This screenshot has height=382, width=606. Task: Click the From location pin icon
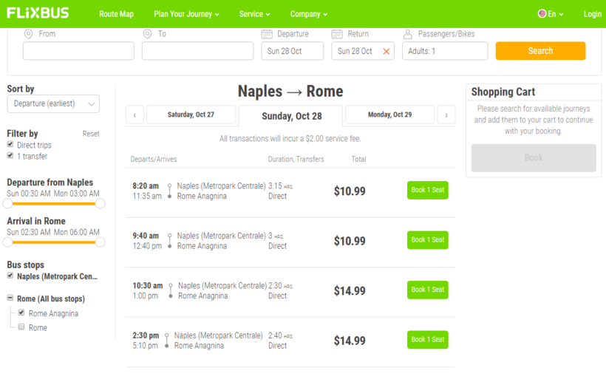point(29,34)
